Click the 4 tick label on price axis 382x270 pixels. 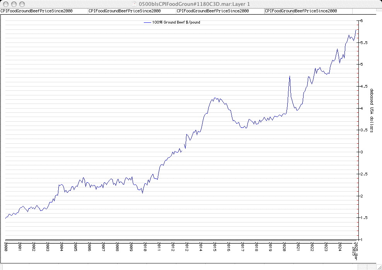click(x=362, y=108)
